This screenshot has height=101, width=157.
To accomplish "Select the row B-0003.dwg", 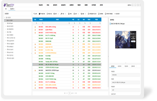I will pos(67,59).
